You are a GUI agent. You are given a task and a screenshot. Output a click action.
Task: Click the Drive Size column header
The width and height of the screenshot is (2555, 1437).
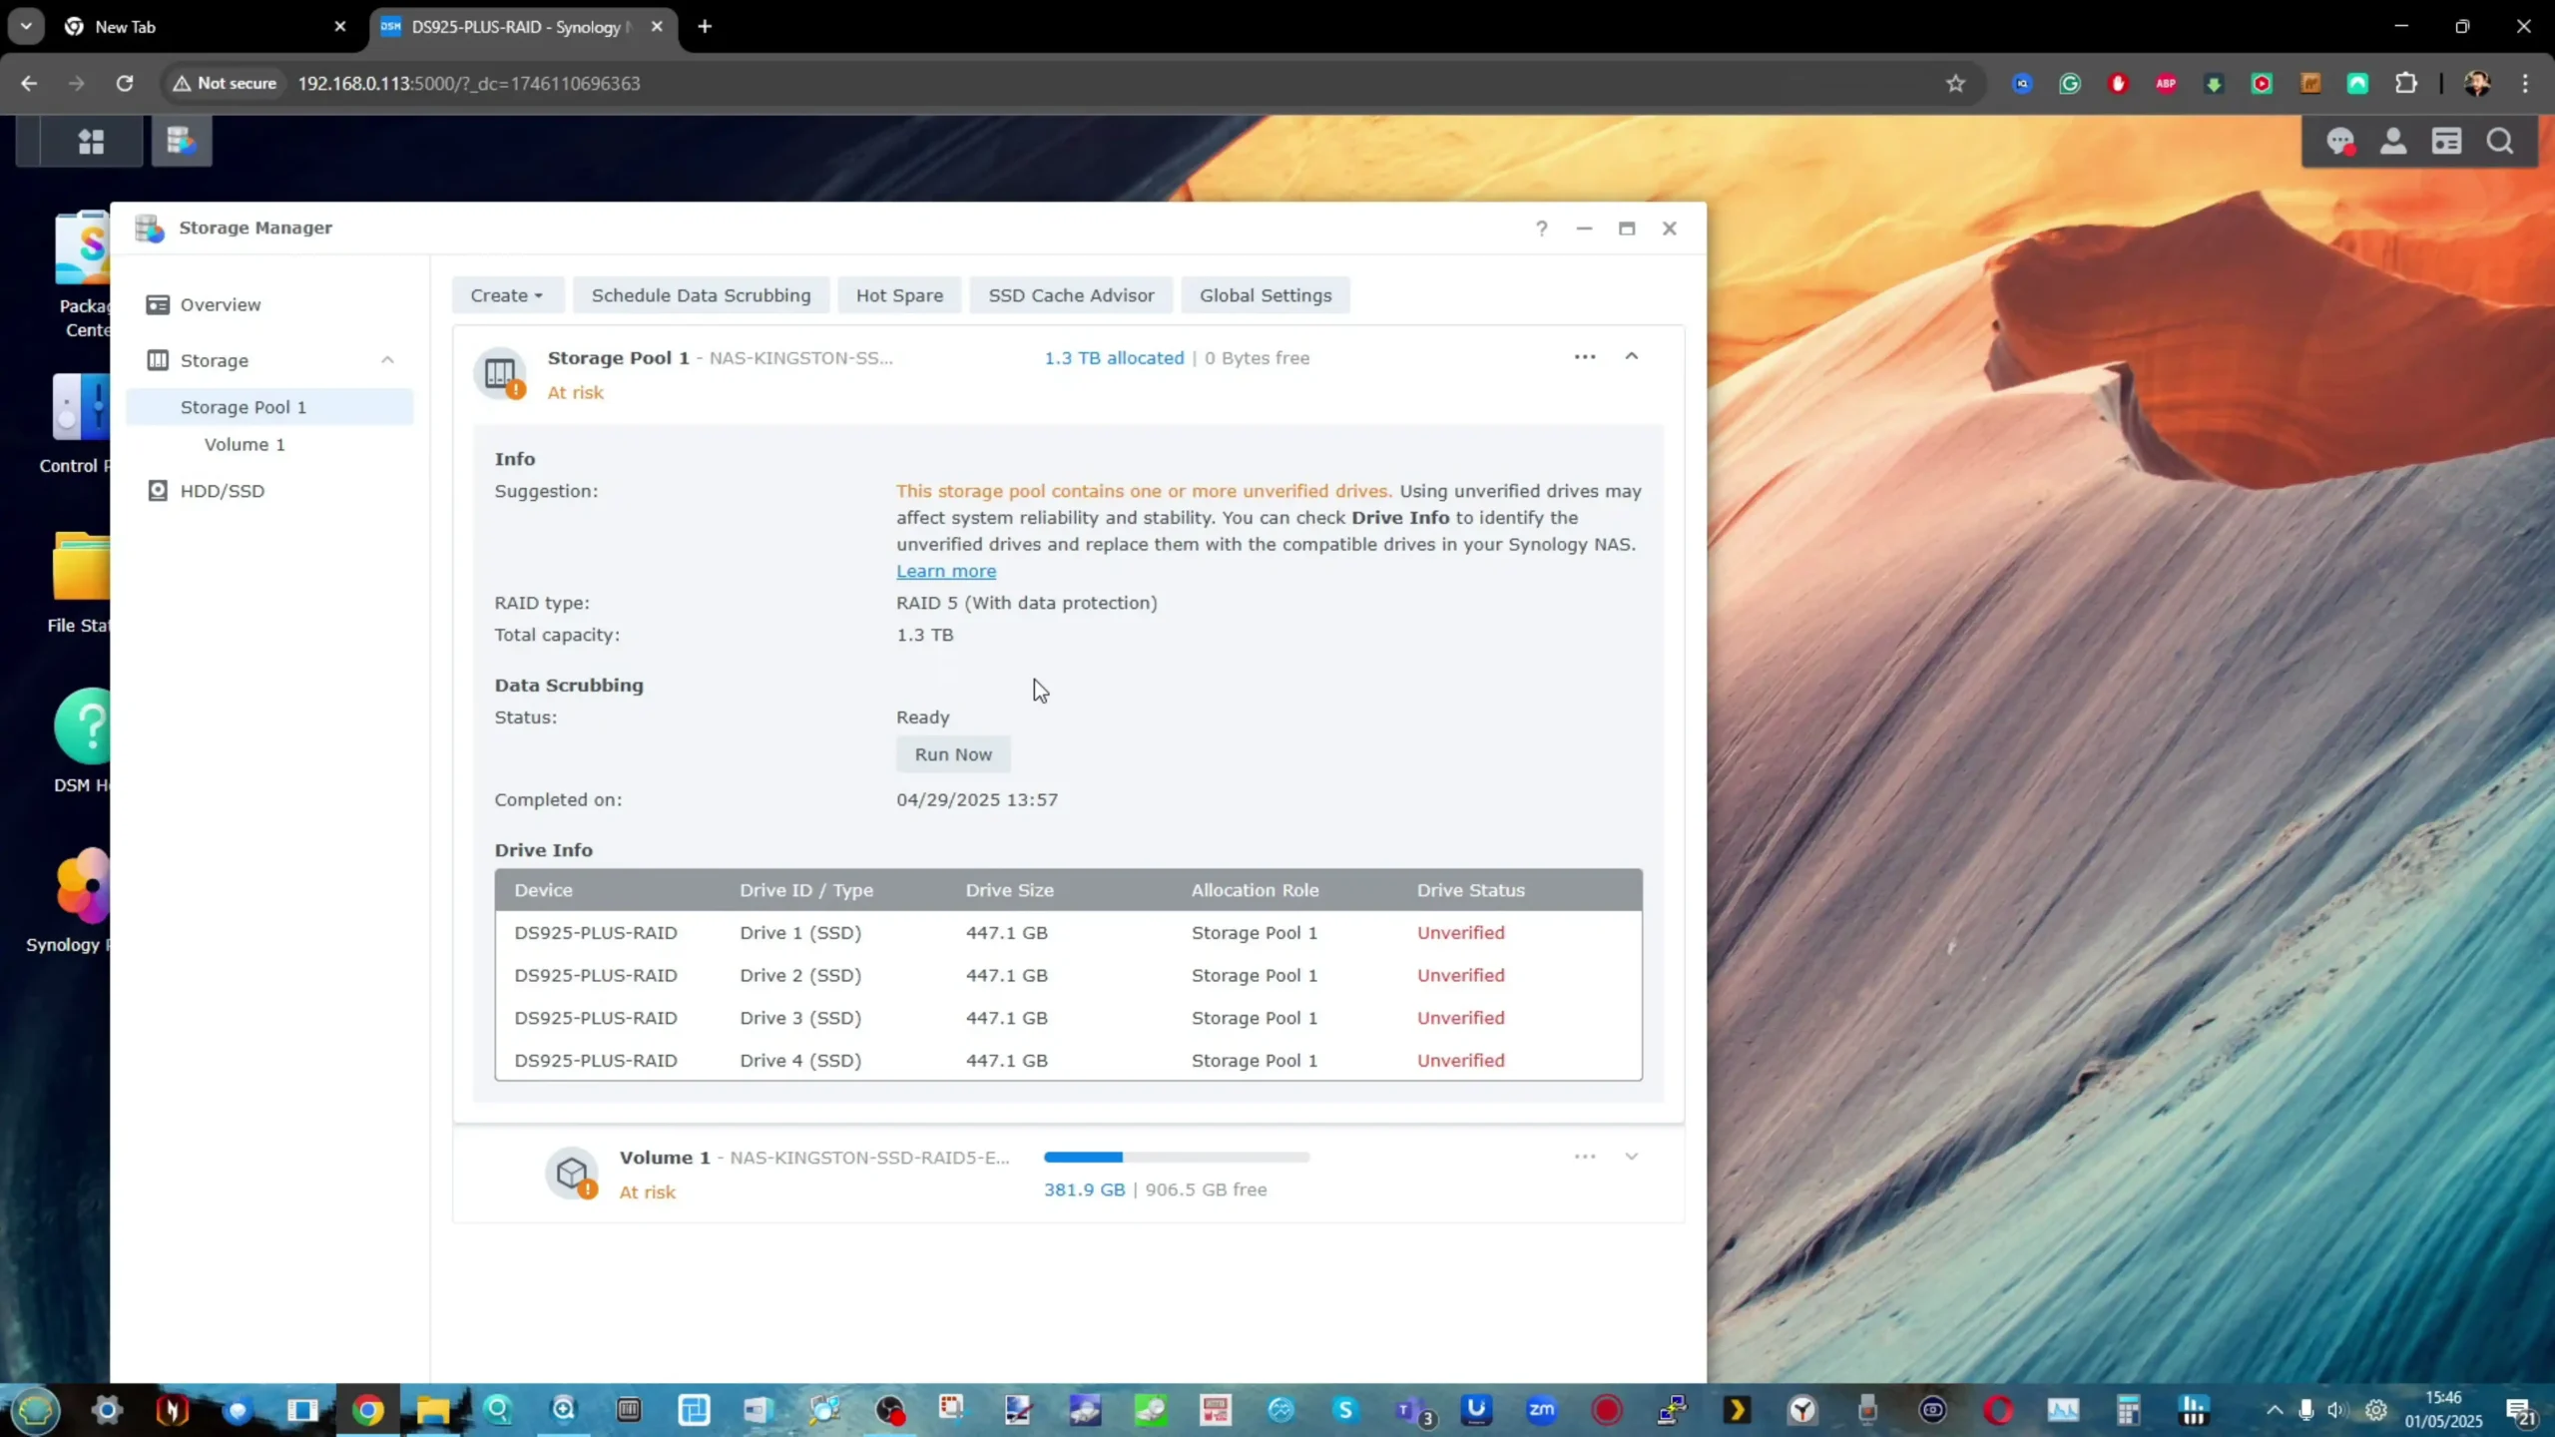1009,890
